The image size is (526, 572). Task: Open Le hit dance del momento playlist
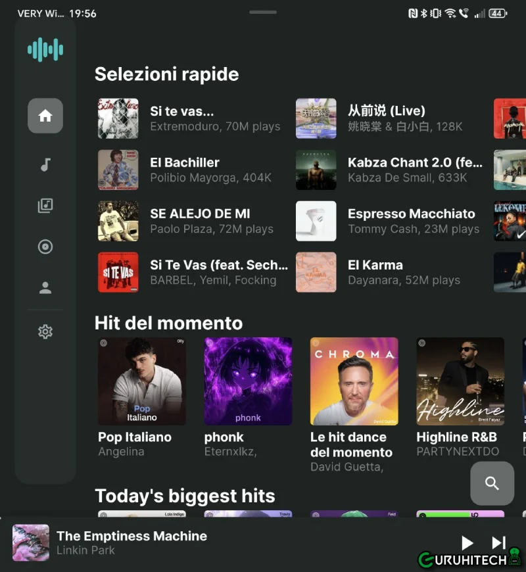pos(354,381)
